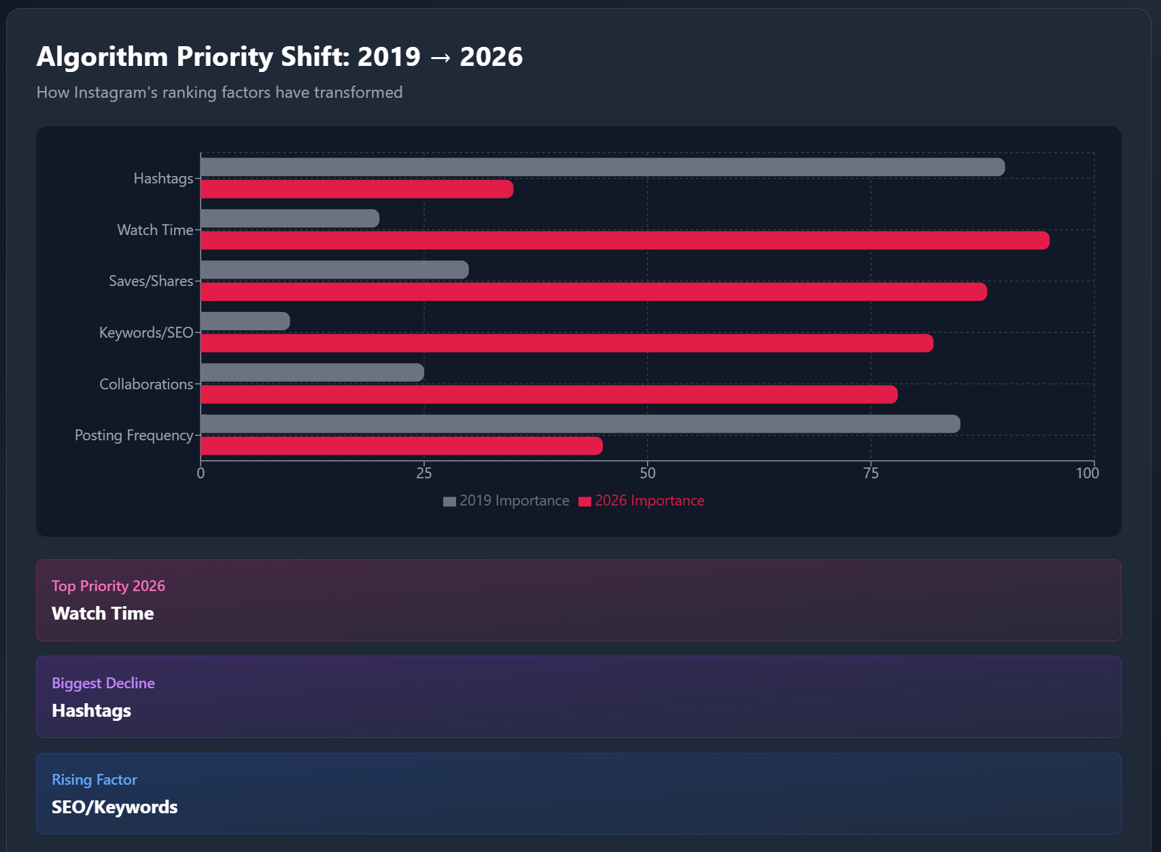This screenshot has height=852, width=1161.
Task: Select the gray 2019 Hashtags bar
Action: [x=602, y=167]
